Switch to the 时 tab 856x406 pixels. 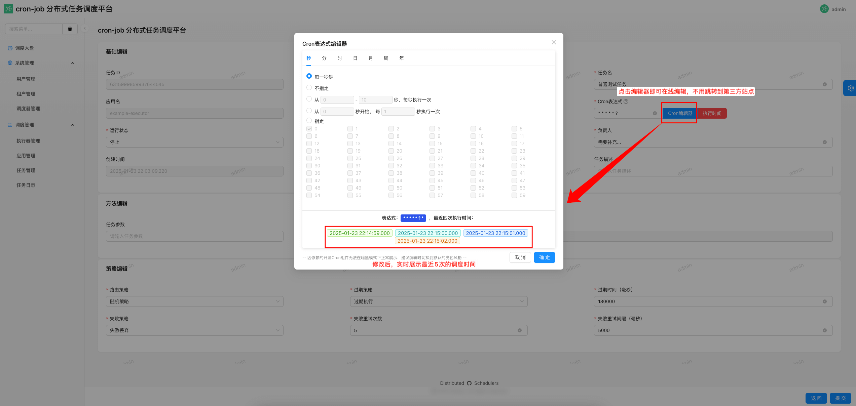pyautogui.click(x=340, y=58)
